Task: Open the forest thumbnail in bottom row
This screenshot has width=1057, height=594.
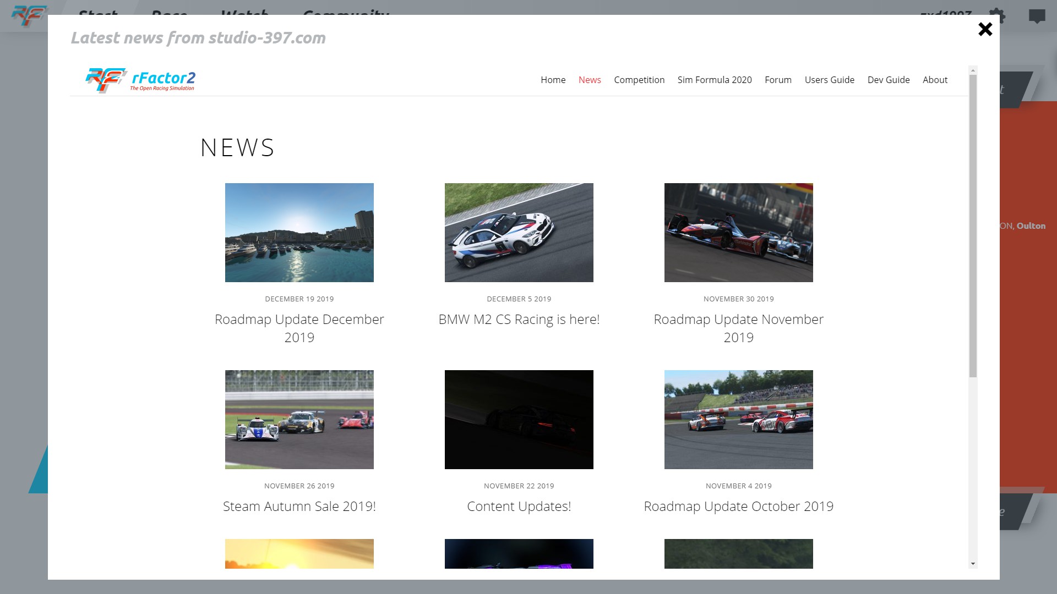Action: click(x=739, y=554)
